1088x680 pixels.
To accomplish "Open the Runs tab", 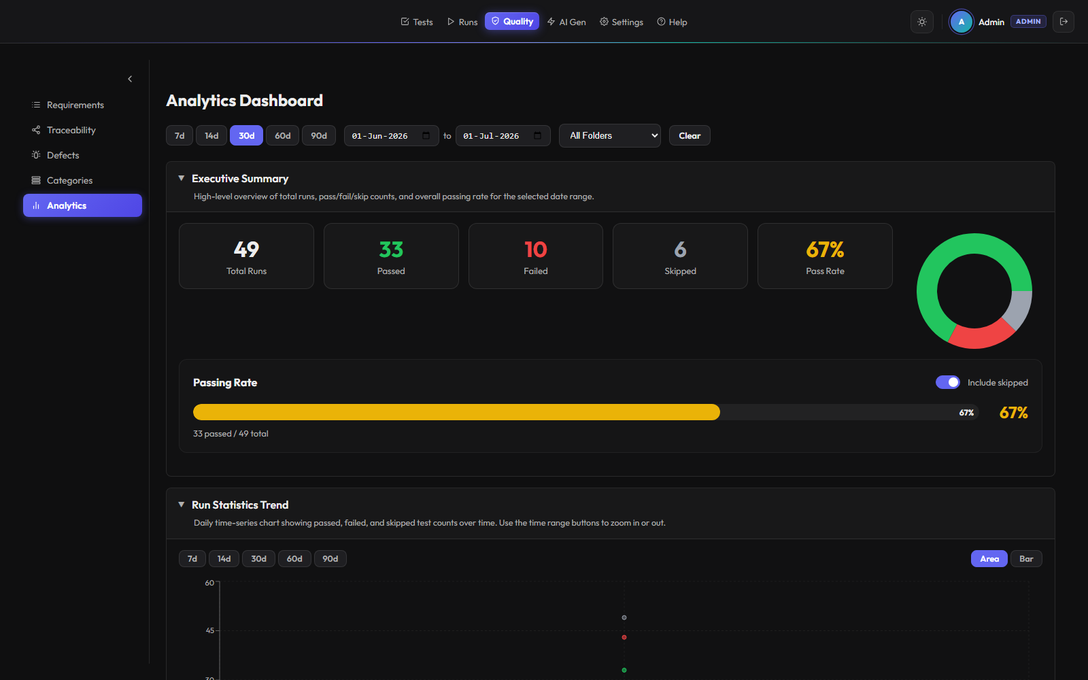I will pos(462,22).
